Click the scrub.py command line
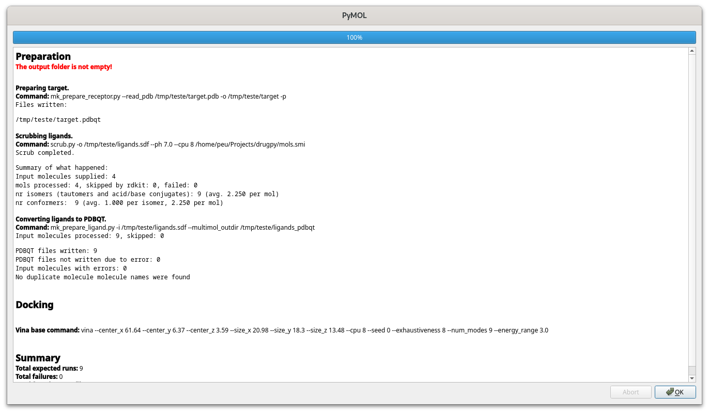The height and width of the screenshot is (413, 709). [160, 144]
